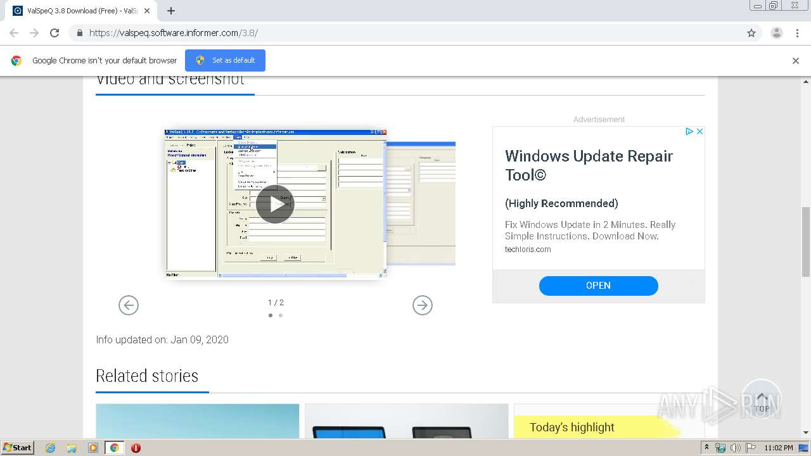This screenshot has width=811, height=456.
Task: Click the Info updated on date text
Action: pyautogui.click(x=162, y=339)
